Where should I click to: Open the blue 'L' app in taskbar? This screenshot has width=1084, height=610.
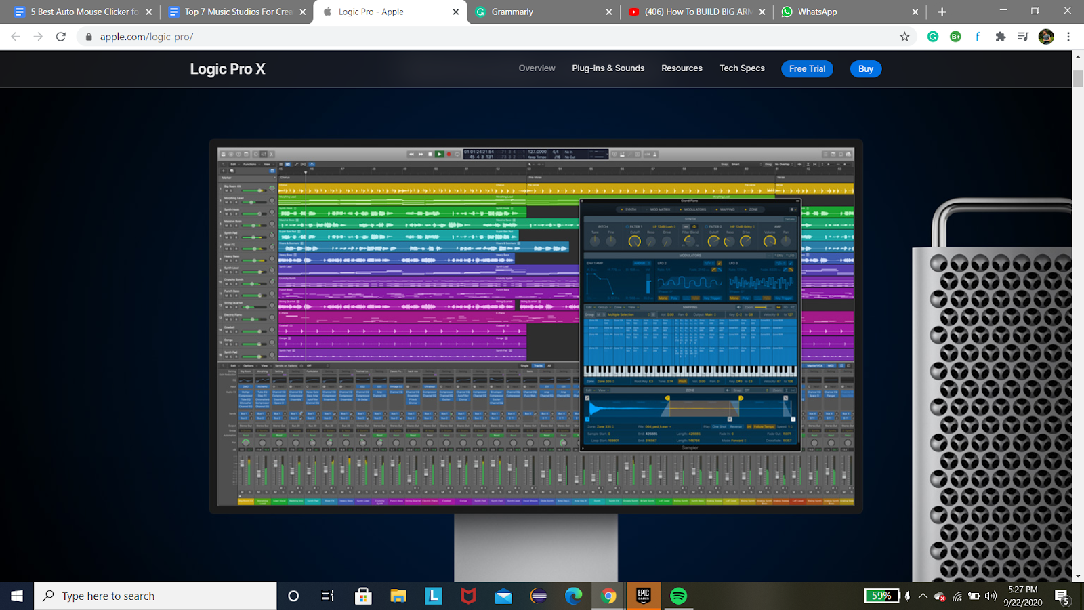(x=433, y=596)
